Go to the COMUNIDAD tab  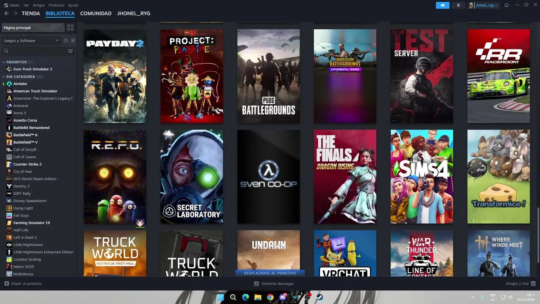point(96,14)
